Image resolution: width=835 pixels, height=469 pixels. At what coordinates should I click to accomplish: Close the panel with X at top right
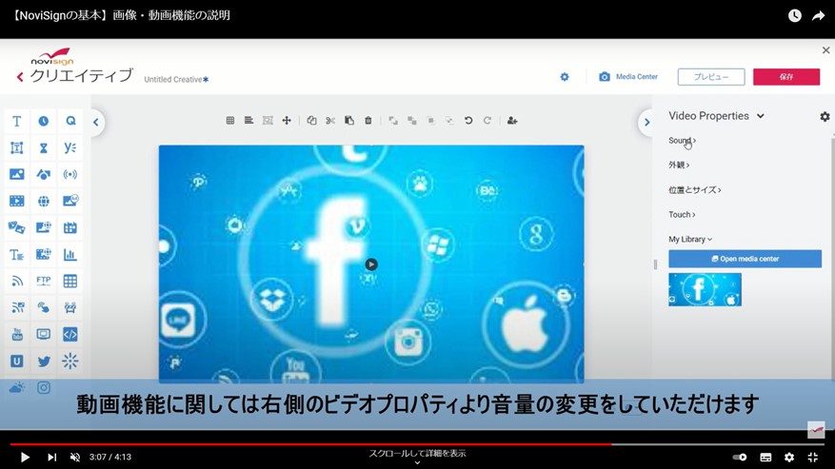tap(825, 50)
